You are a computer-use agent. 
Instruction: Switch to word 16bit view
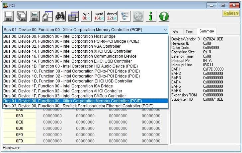click(99, 16)
